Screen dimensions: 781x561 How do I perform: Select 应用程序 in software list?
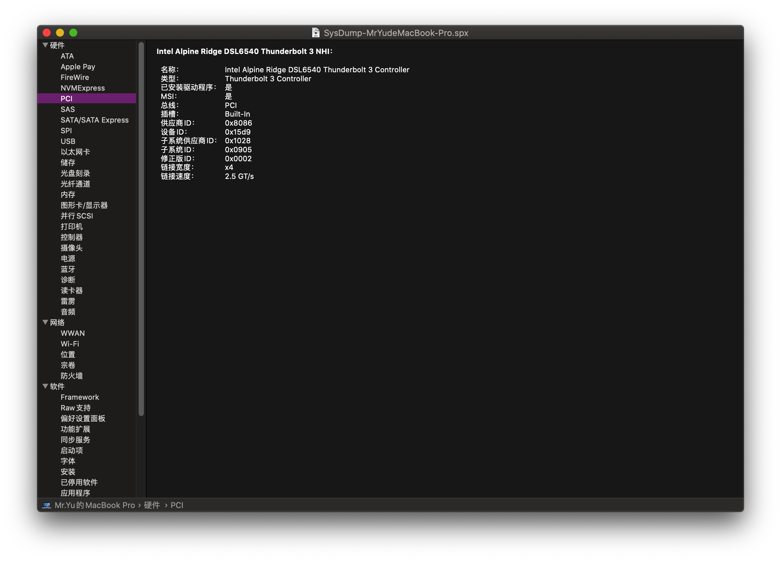[x=75, y=493]
